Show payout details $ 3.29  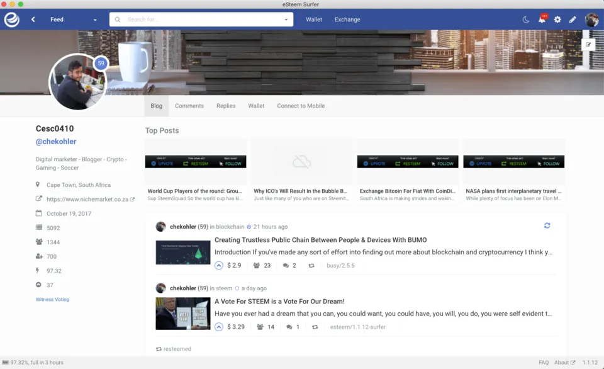pyautogui.click(x=236, y=327)
